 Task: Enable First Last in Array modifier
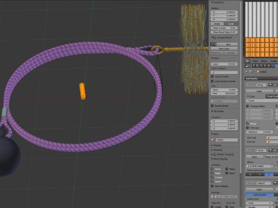tap(247, 128)
